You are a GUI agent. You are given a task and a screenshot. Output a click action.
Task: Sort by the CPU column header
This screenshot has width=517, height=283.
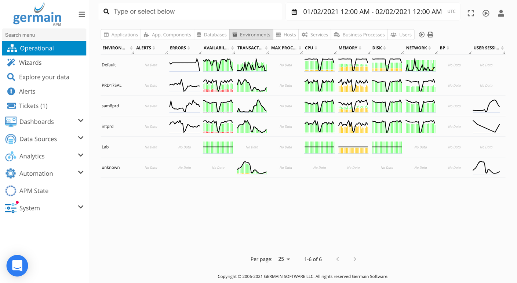[x=309, y=48]
